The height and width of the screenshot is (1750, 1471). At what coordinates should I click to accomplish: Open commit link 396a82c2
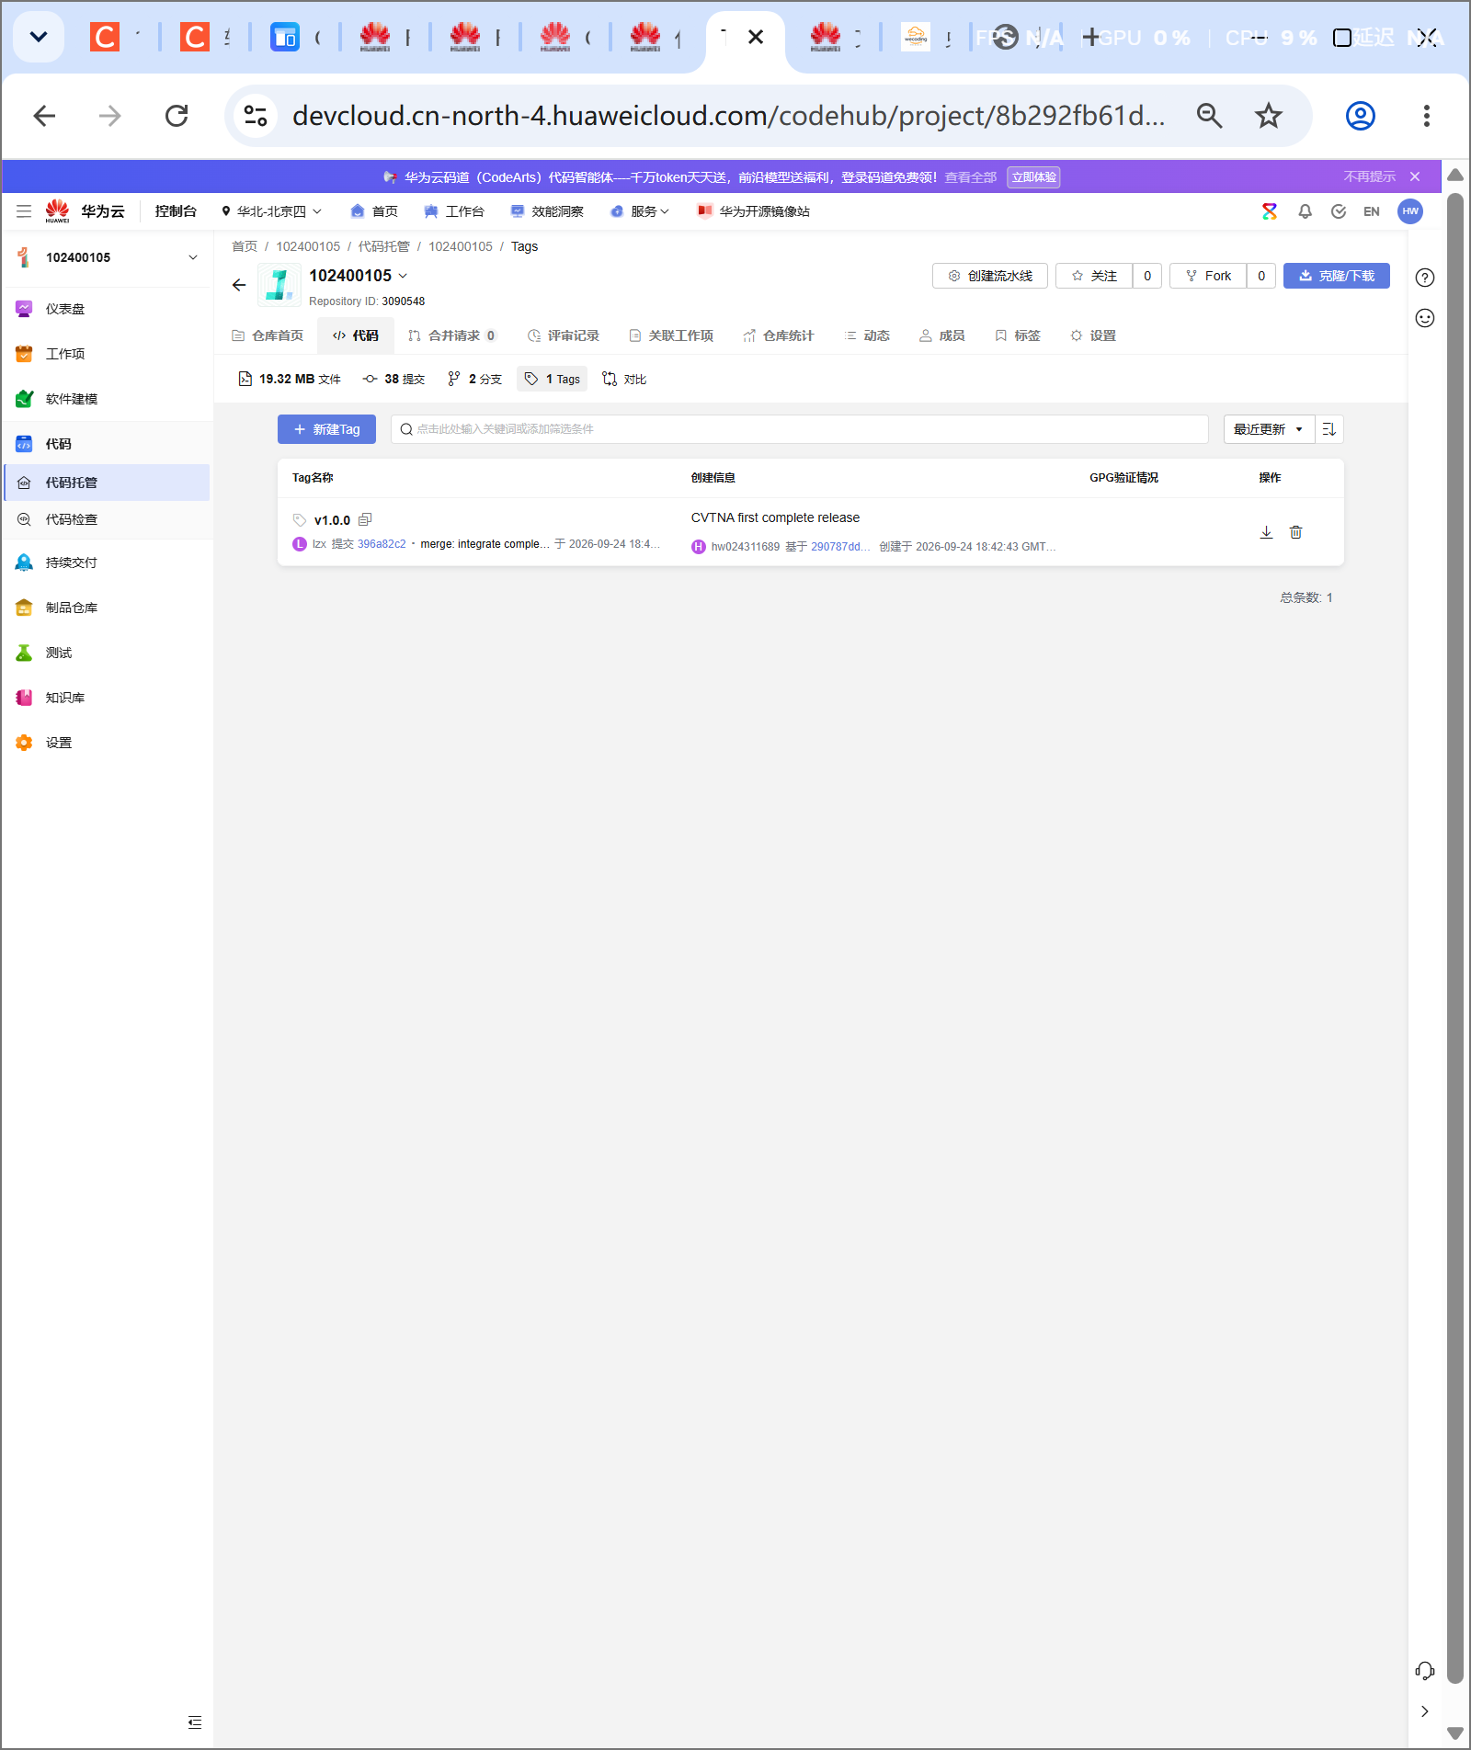[382, 544]
